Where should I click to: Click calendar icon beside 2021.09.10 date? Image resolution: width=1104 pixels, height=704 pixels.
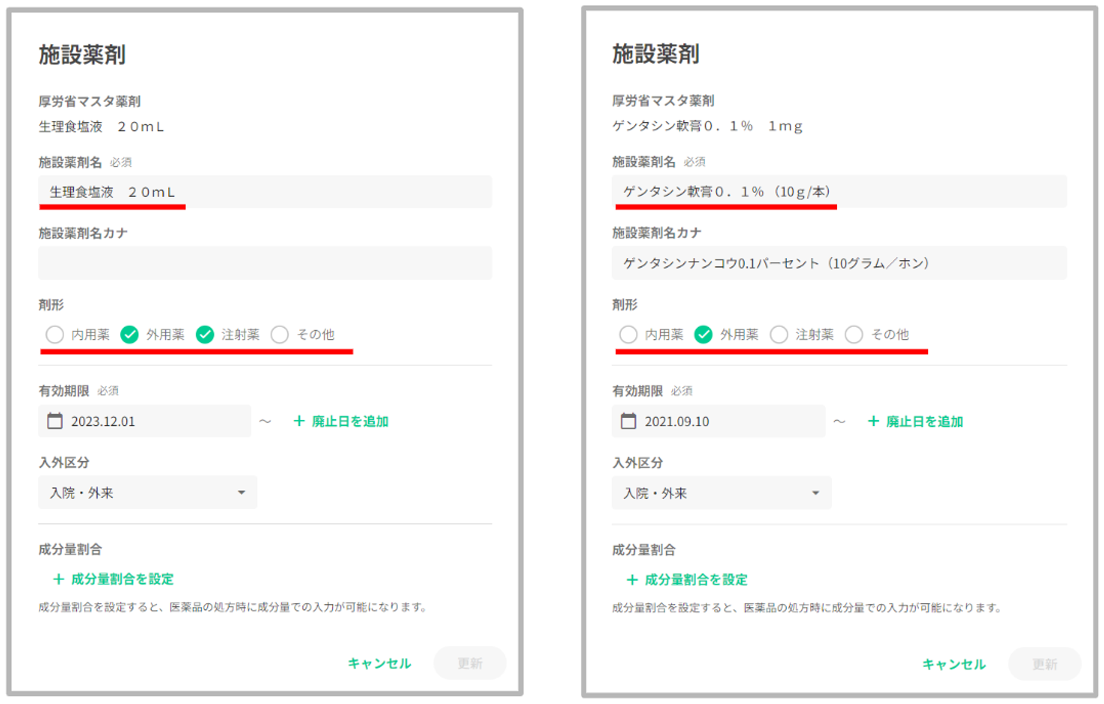click(x=628, y=421)
